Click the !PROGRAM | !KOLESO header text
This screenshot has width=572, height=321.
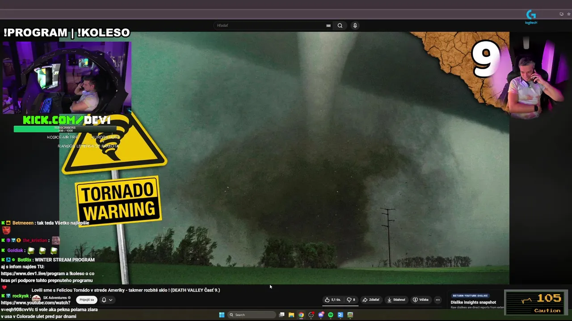click(x=67, y=33)
